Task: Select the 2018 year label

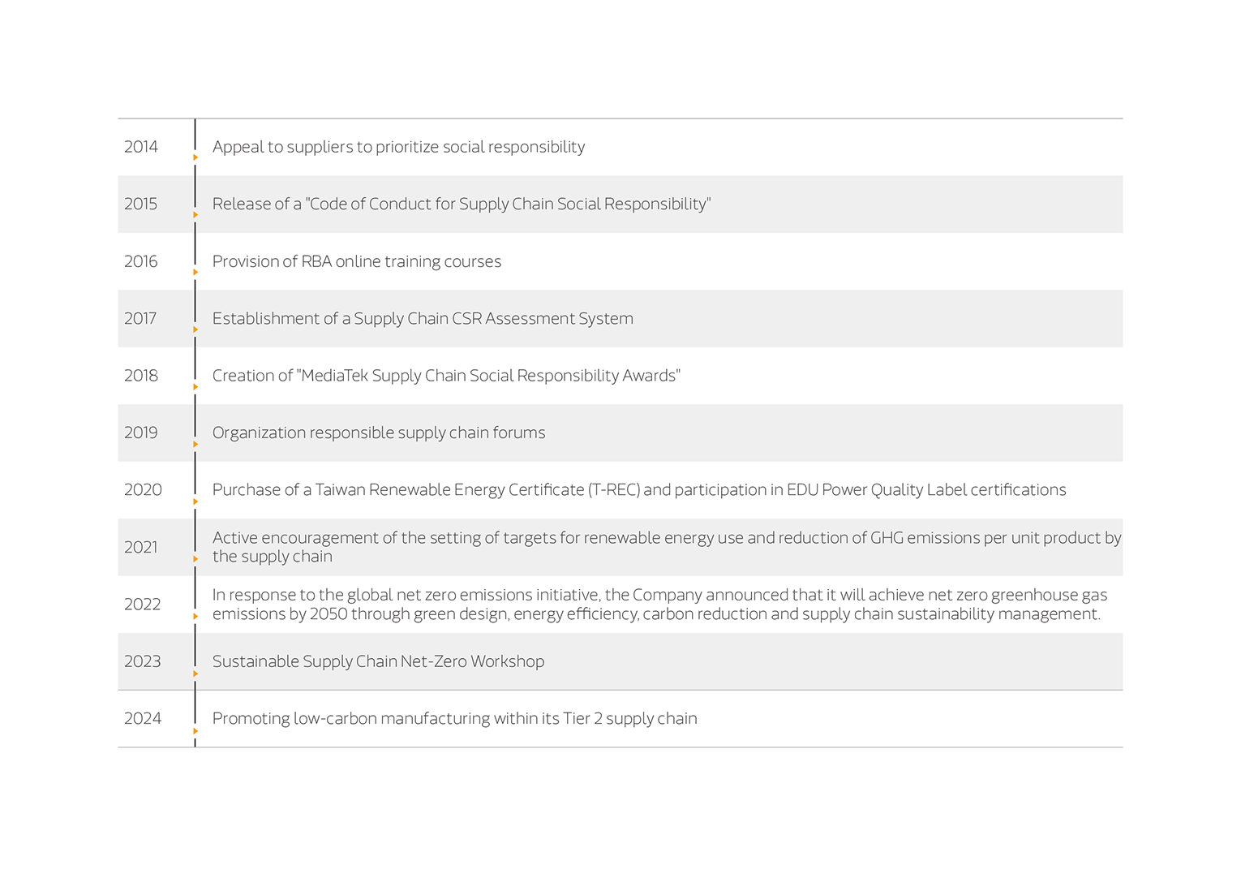Action: (x=141, y=376)
